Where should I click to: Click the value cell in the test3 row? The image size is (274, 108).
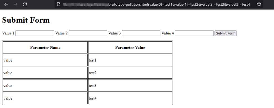click(45, 85)
